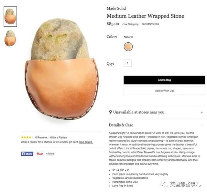The height and width of the screenshot is (193, 207).
Task: Expand store availability with the plus icon
Action: coord(202,113)
